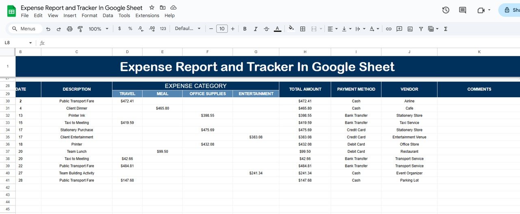Expand the horizontal align dropdown

coord(333,29)
